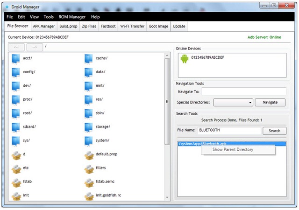Open the system/ folder icon

[88, 141]
